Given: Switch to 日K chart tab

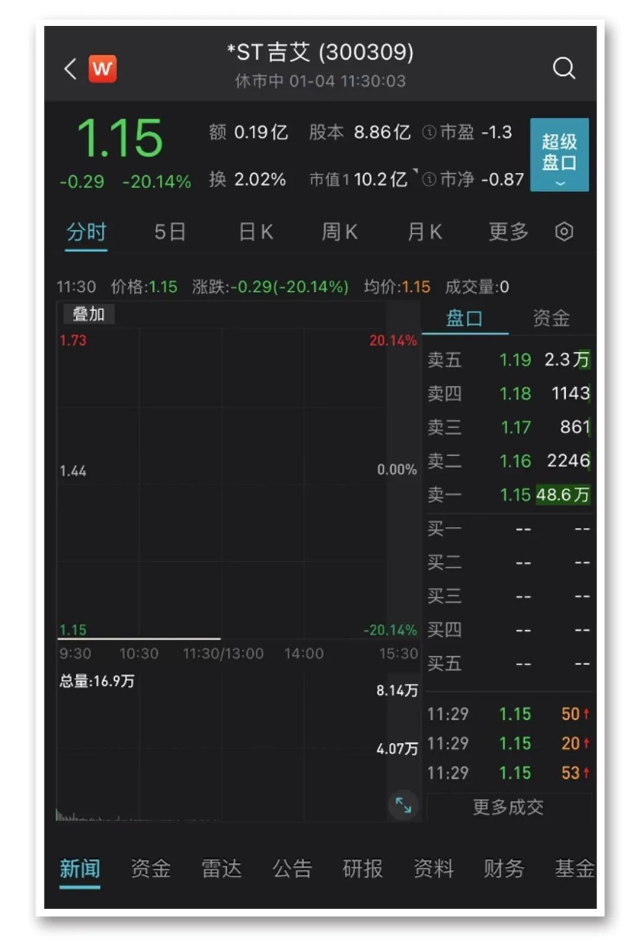Looking at the screenshot, I should point(256,231).
